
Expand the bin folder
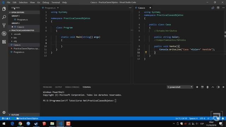pos(15,38)
